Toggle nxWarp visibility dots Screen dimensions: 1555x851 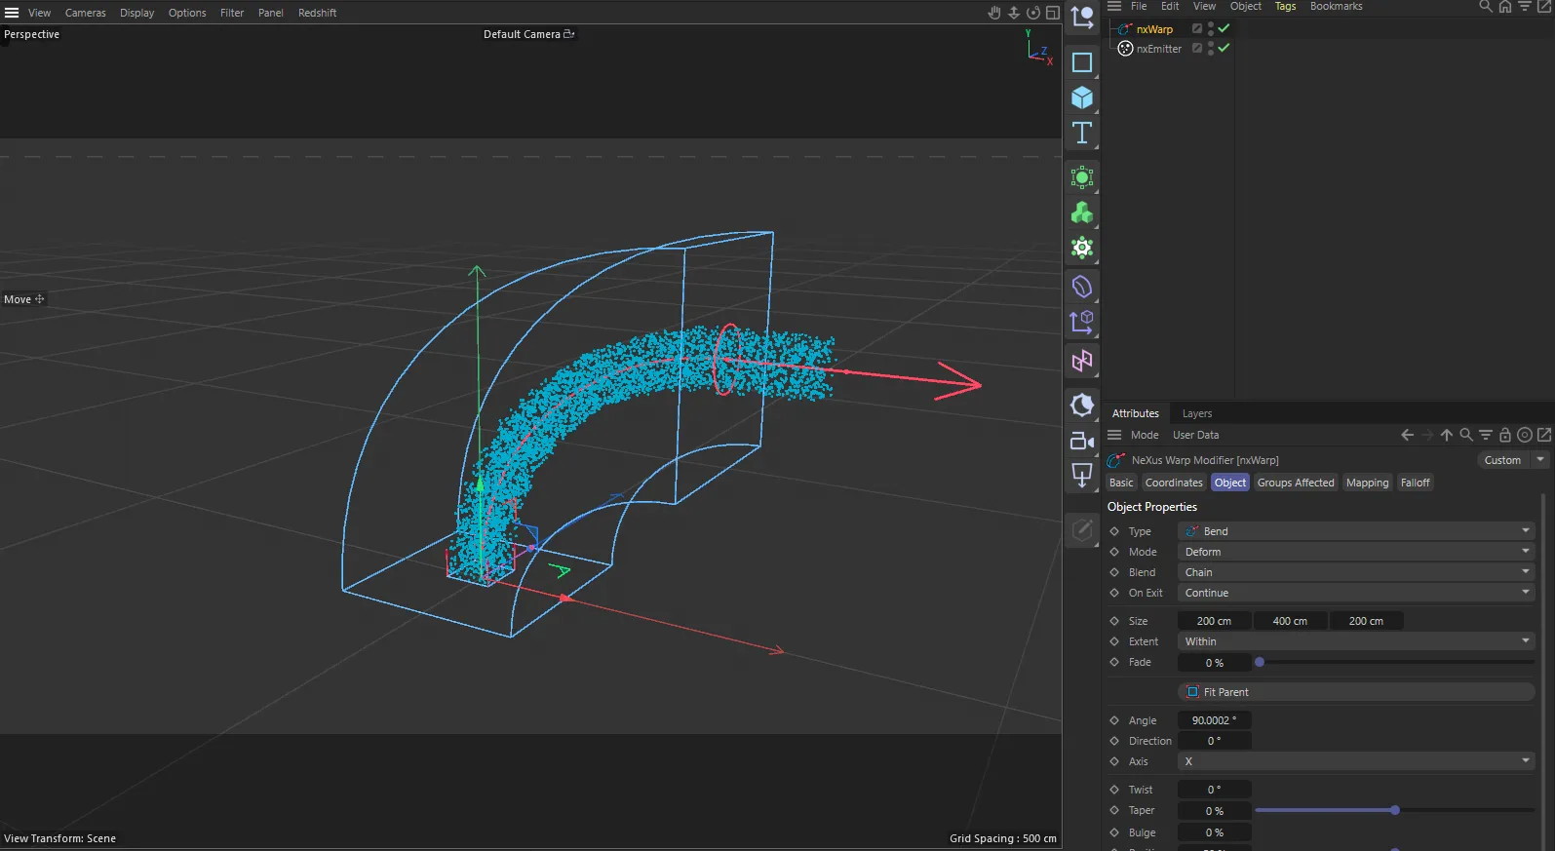point(1211,28)
